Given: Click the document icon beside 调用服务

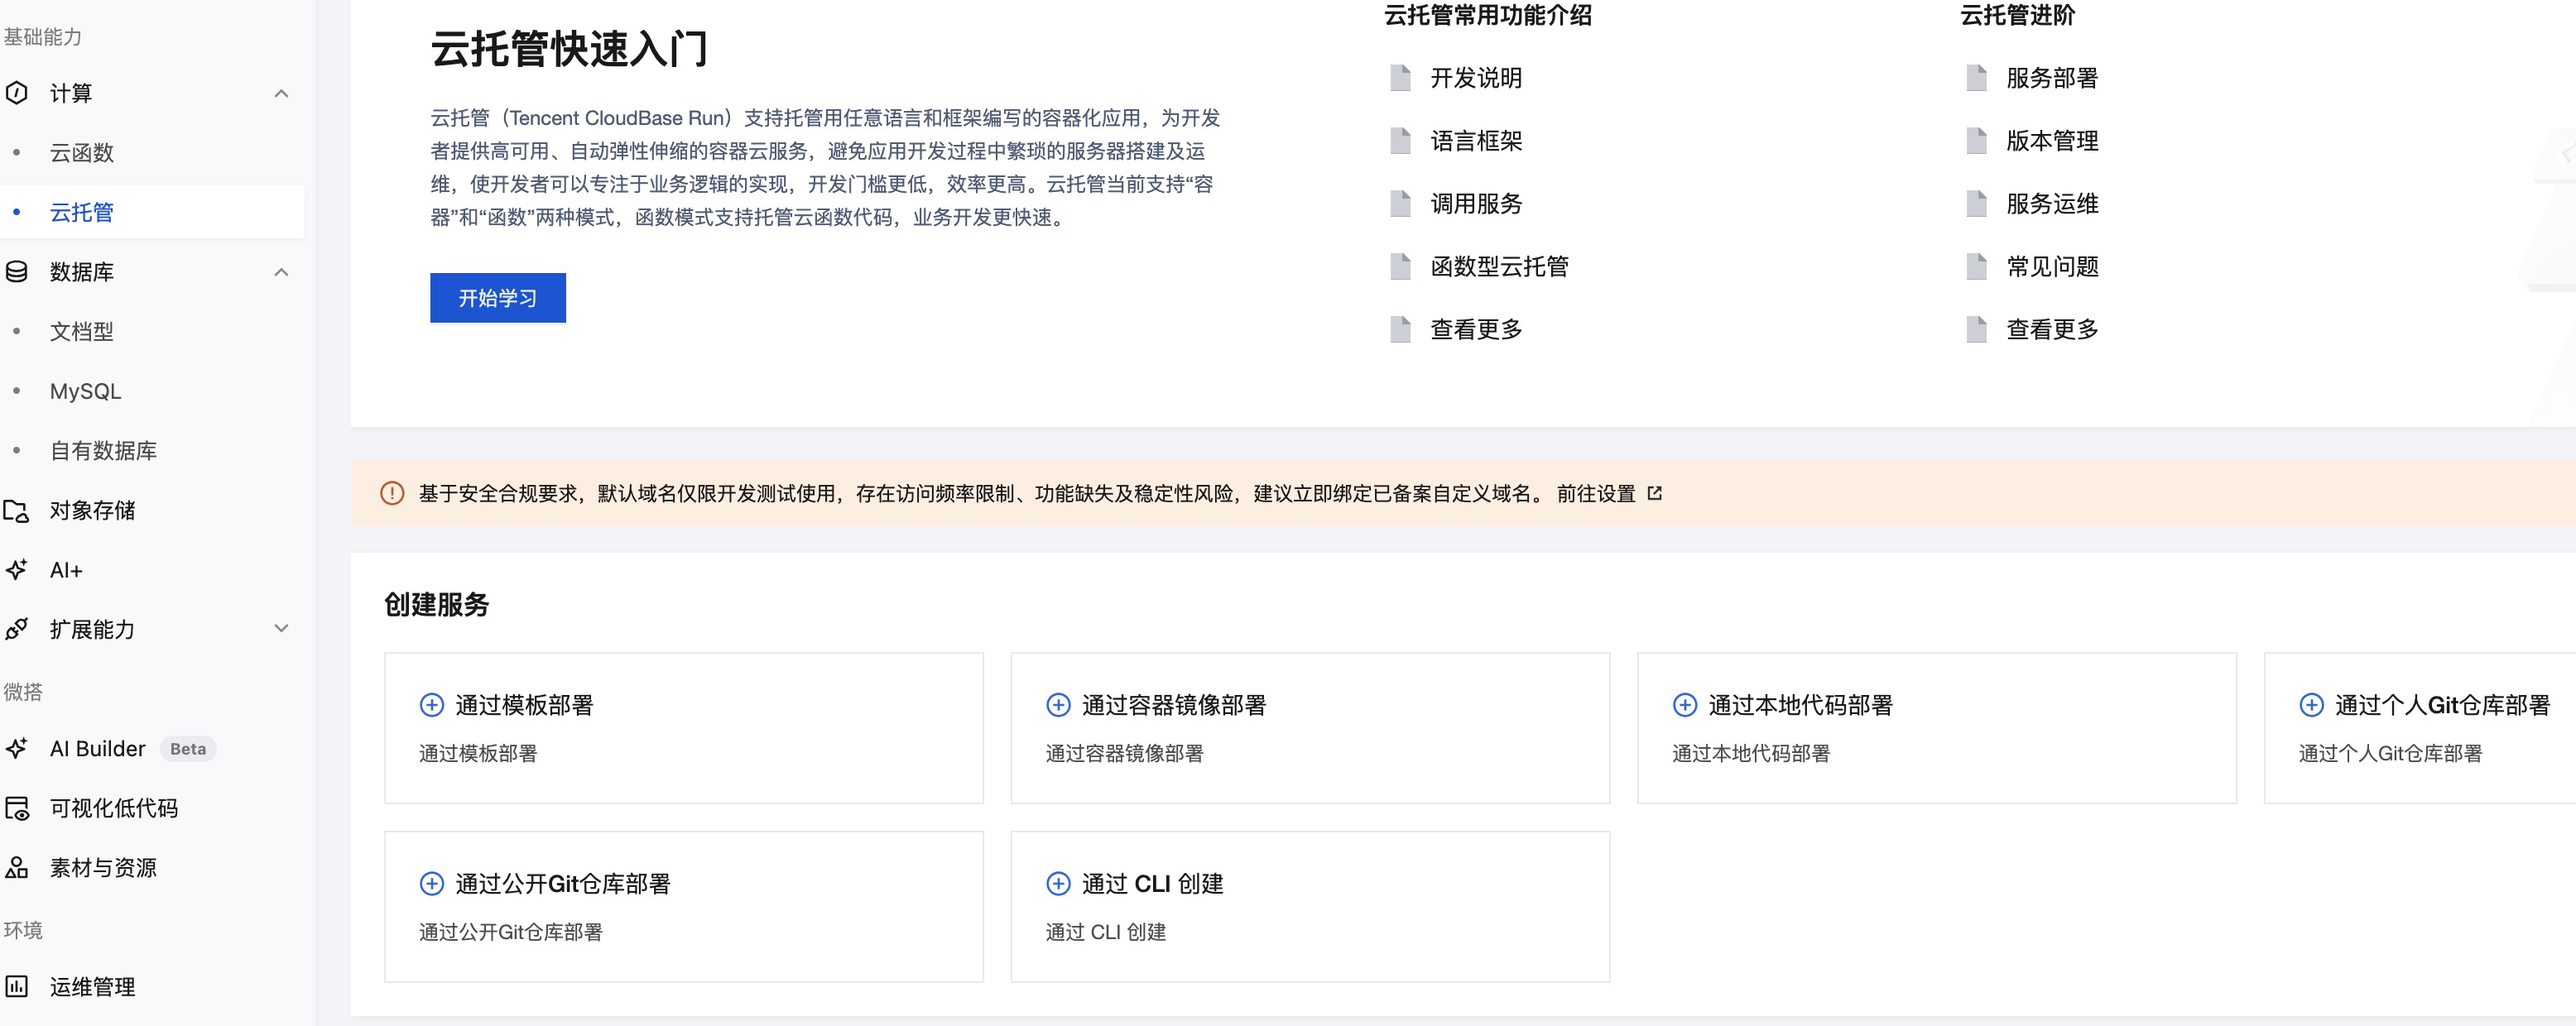Looking at the screenshot, I should point(1400,204).
